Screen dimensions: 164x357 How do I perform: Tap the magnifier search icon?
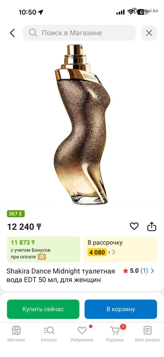click(x=33, y=33)
